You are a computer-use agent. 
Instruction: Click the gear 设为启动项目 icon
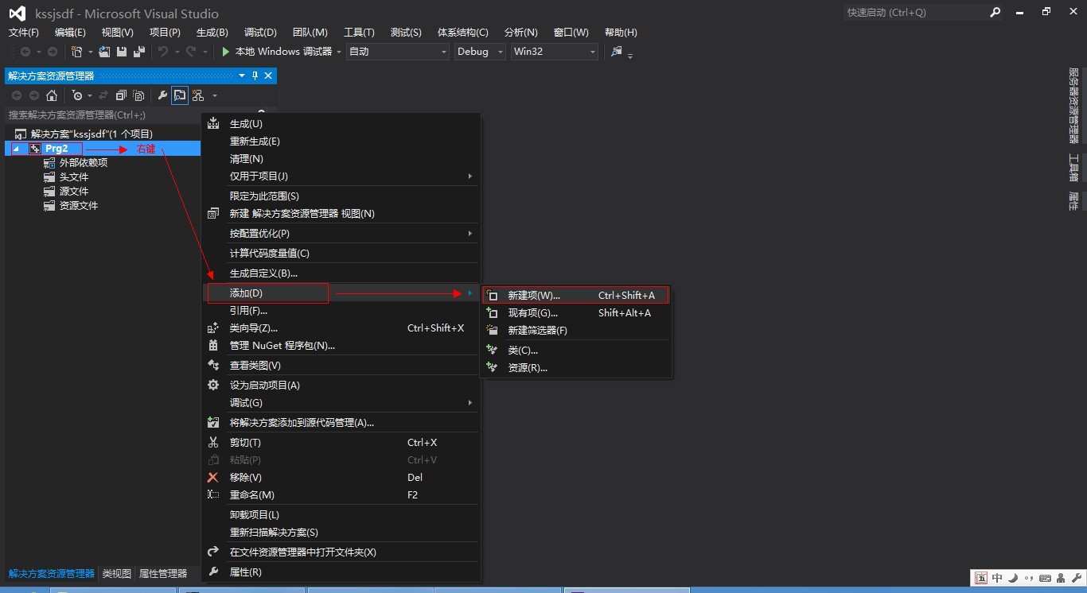click(x=213, y=386)
